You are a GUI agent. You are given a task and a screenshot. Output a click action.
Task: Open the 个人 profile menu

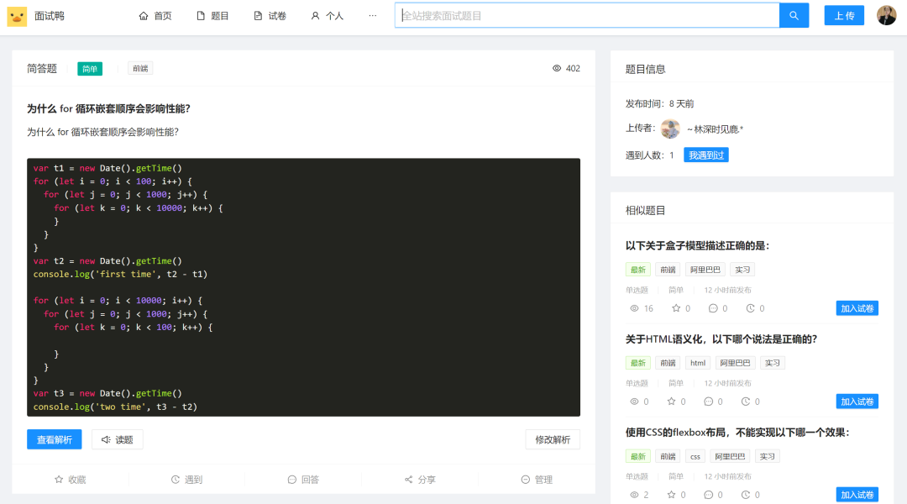tap(327, 16)
